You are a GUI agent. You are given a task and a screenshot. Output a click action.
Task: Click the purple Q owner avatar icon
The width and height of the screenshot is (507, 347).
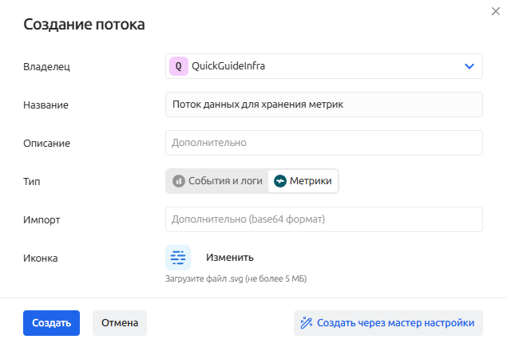(x=178, y=66)
